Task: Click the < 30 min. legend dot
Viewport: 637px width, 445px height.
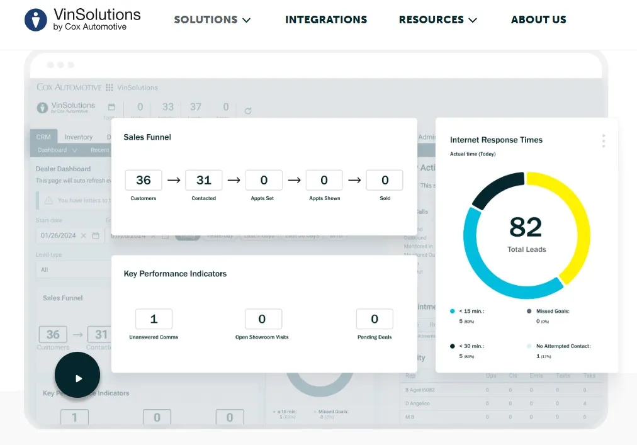Action: [452, 346]
